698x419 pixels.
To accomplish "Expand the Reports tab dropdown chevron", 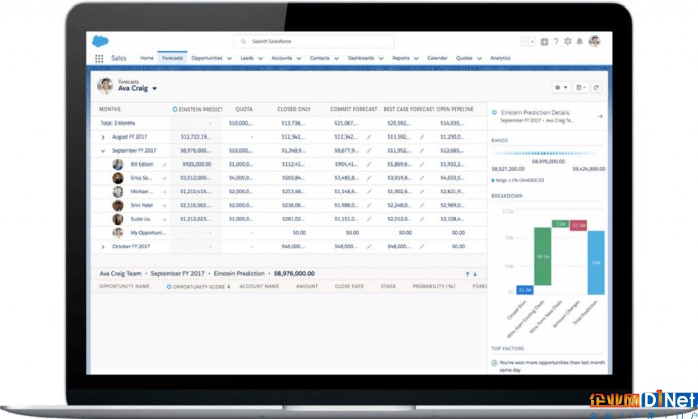I will pyautogui.click(x=416, y=59).
